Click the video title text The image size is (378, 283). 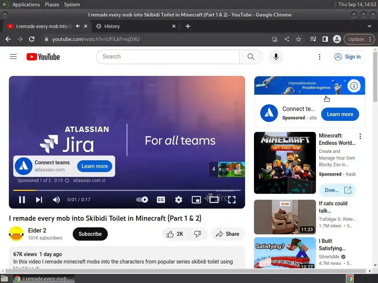tap(105, 218)
